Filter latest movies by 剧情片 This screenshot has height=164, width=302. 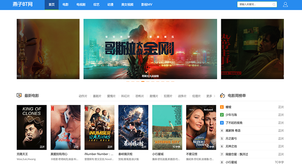pos(154,96)
